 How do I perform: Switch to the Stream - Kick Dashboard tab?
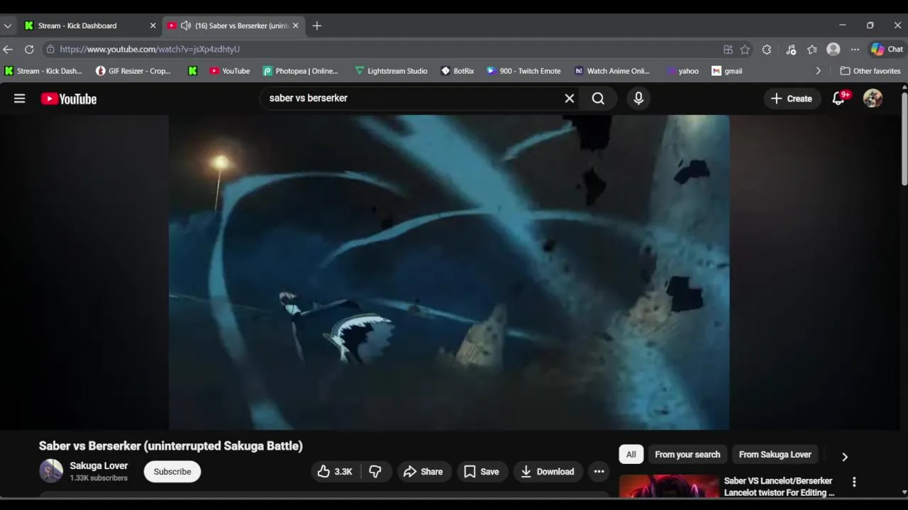[x=78, y=25]
